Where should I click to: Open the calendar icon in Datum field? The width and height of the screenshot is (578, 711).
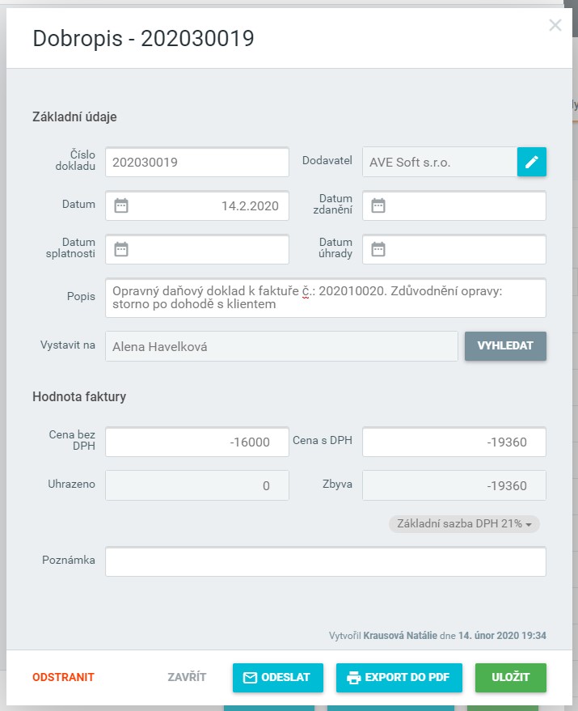[x=121, y=205]
